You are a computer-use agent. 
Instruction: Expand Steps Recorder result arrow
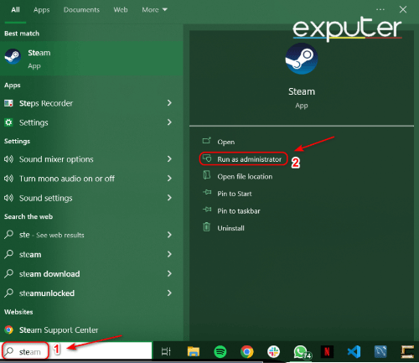point(169,103)
